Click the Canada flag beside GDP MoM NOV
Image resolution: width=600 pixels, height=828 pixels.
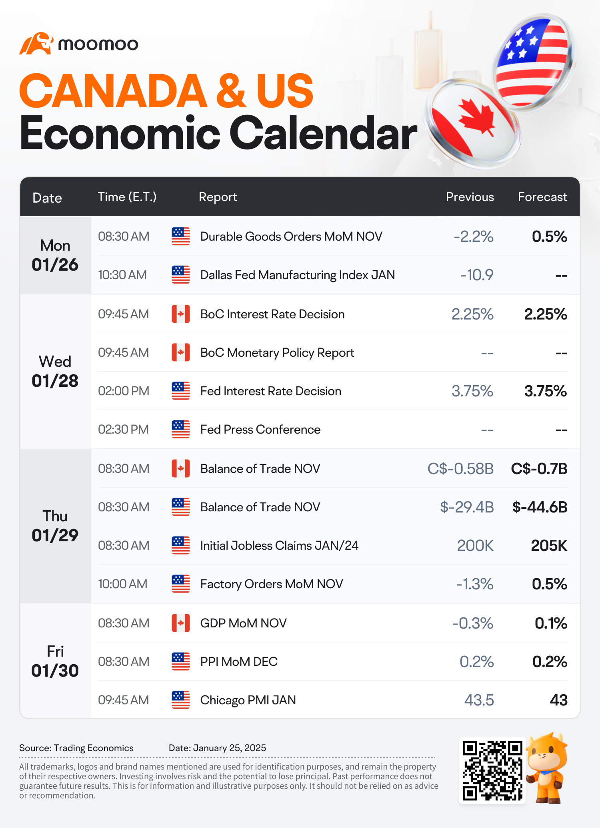[181, 623]
